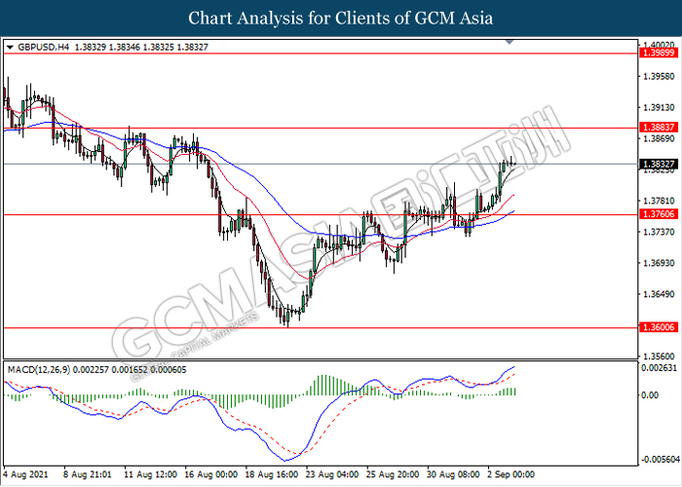
Task: Click the MACD scale value -0.005604
Action: pyautogui.click(x=661, y=460)
